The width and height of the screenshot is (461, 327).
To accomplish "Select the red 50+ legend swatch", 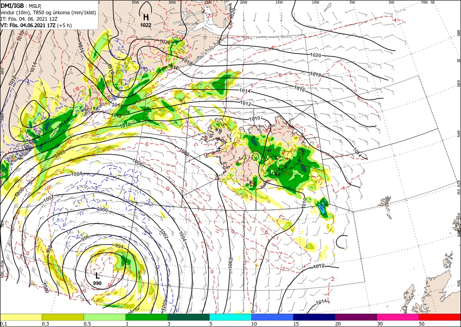I will click(x=440, y=317).
